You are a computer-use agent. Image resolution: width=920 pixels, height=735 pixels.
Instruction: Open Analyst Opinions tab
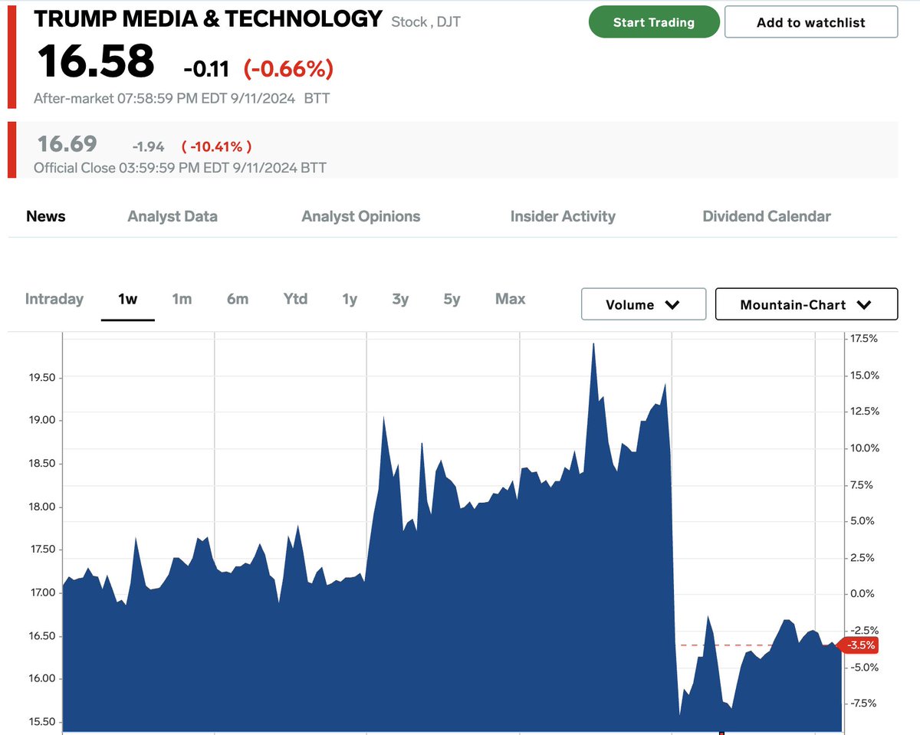(x=361, y=216)
